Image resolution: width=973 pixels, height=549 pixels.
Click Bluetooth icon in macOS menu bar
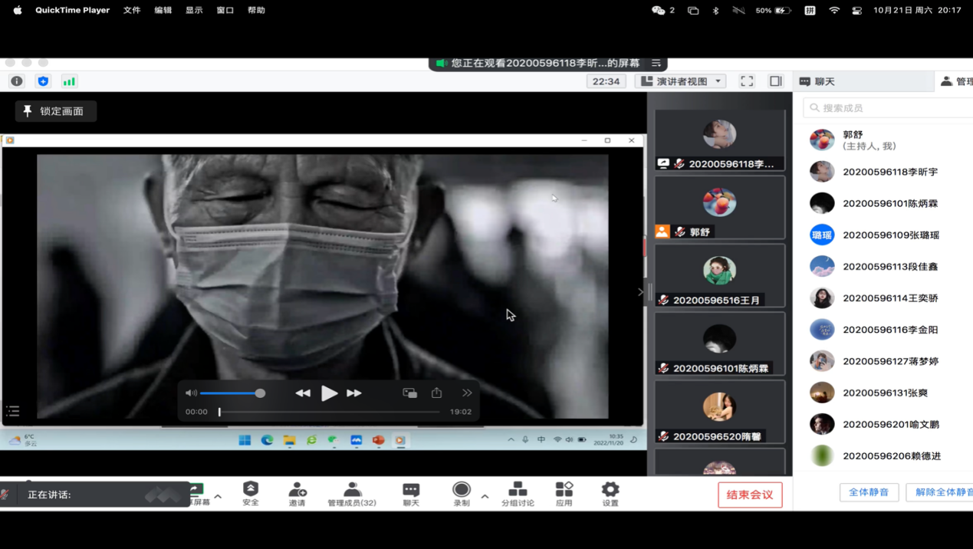point(715,10)
